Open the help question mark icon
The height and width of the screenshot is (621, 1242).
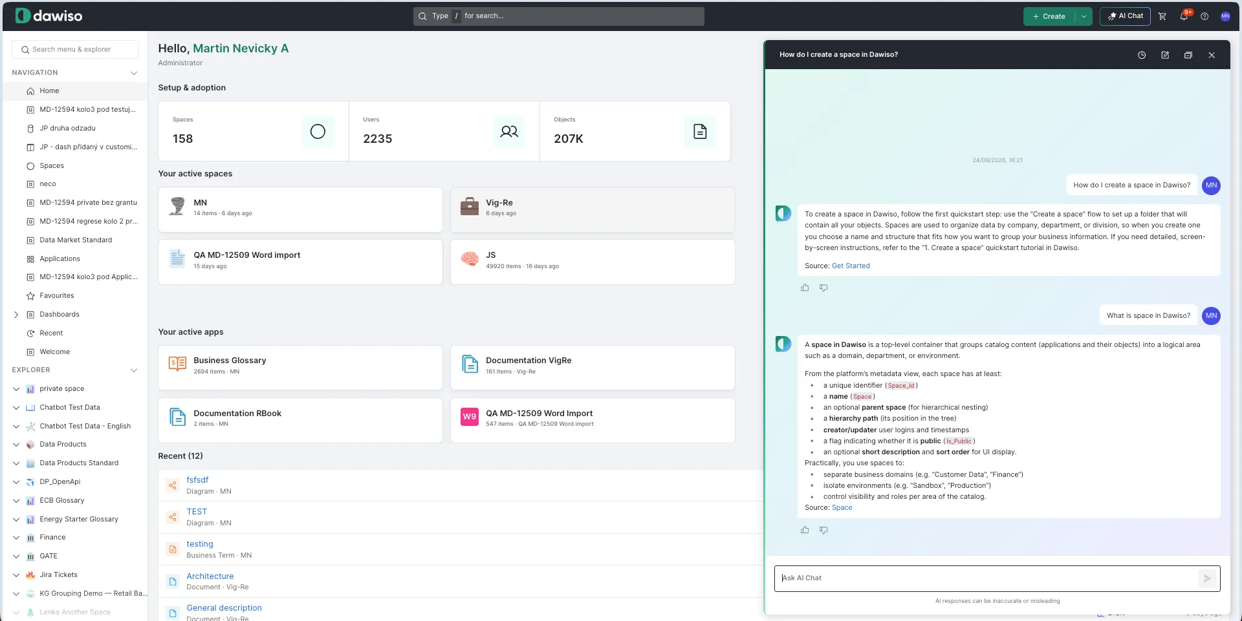[1204, 16]
